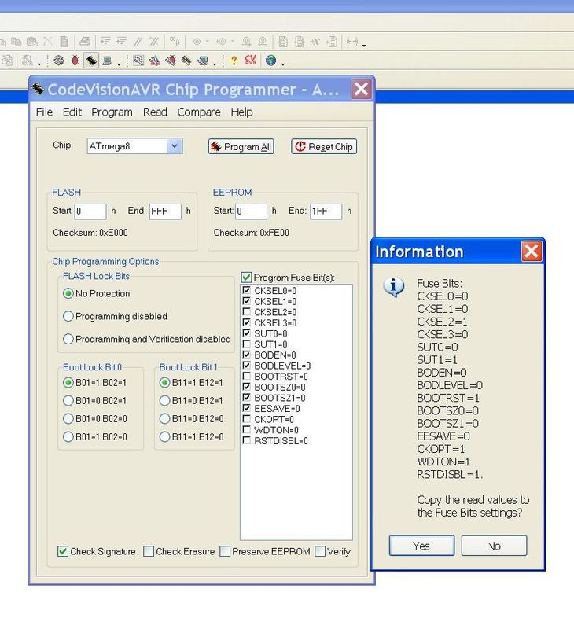
Task: Enable the Check Erasure checkbox
Action: click(x=149, y=551)
